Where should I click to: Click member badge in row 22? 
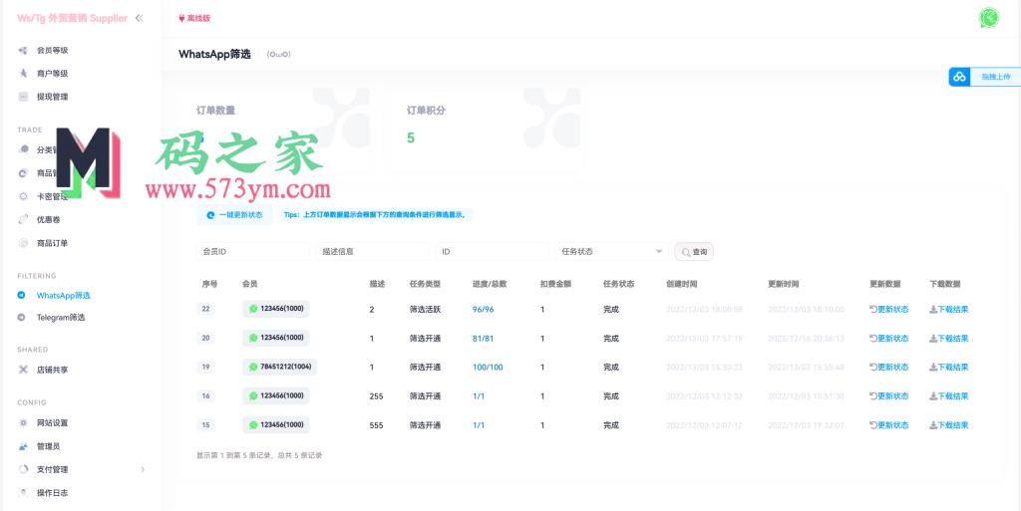276,310
